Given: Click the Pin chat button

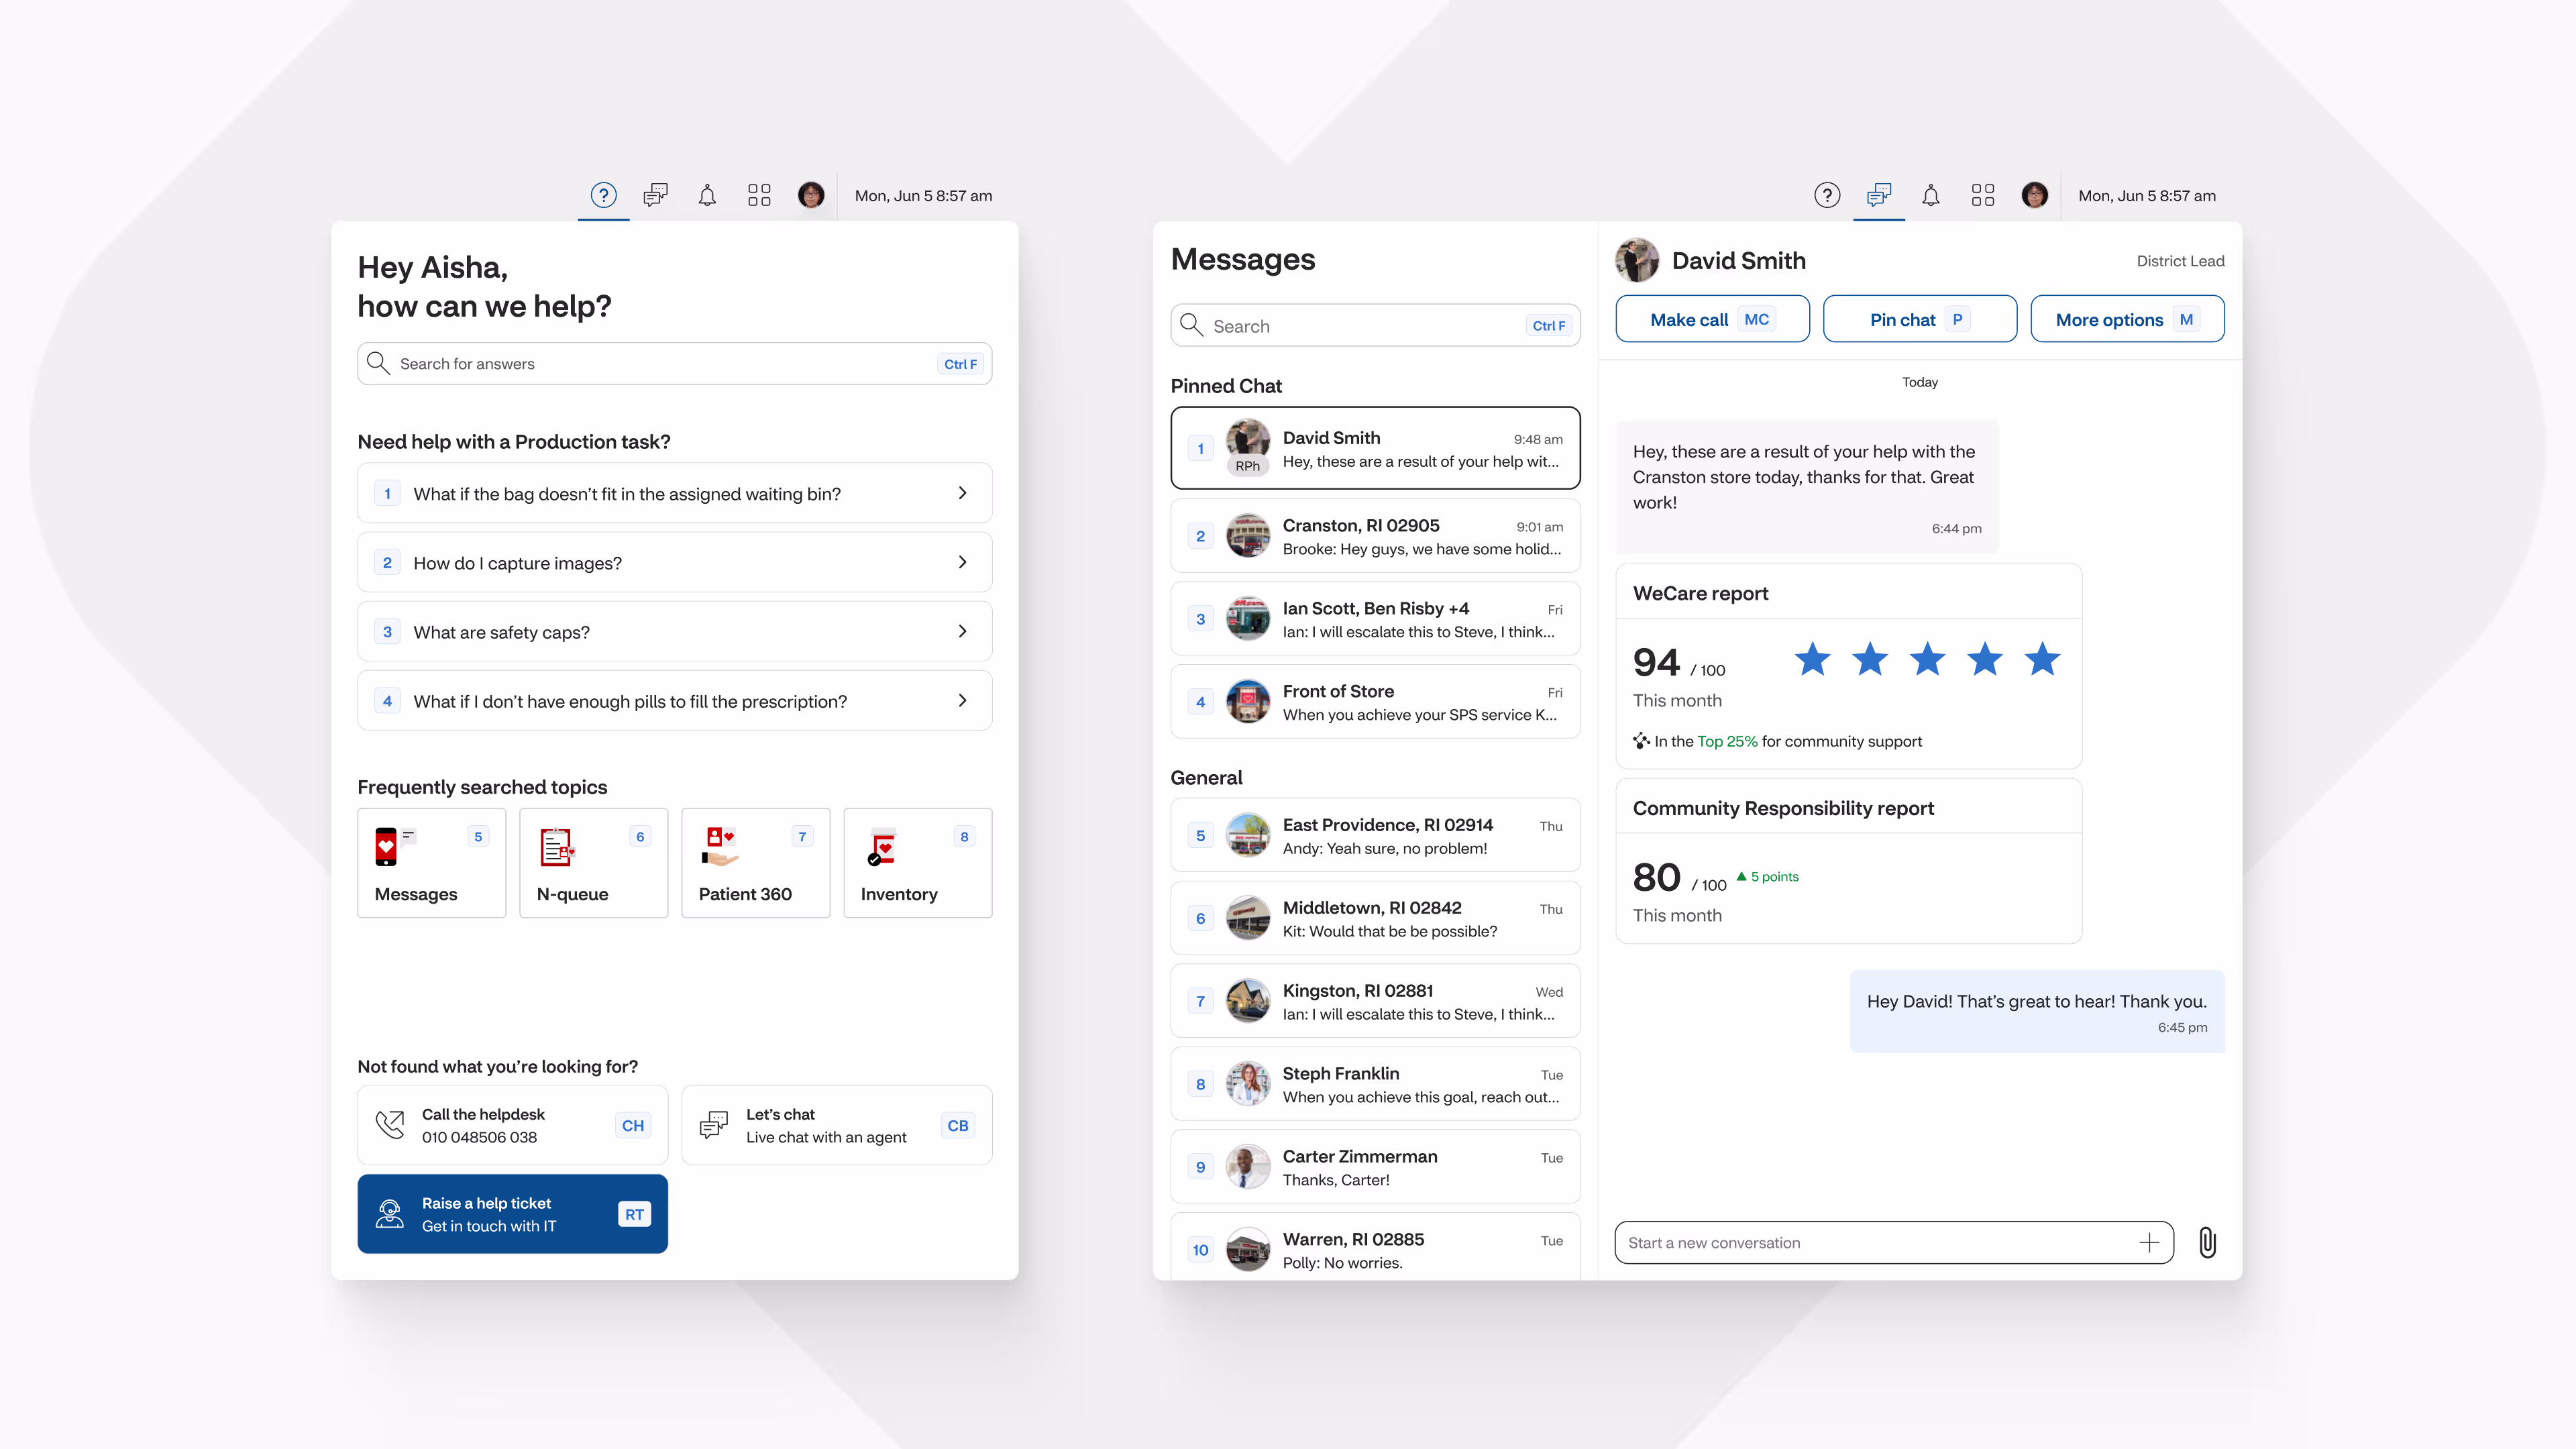Looking at the screenshot, I should [x=1919, y=319].
